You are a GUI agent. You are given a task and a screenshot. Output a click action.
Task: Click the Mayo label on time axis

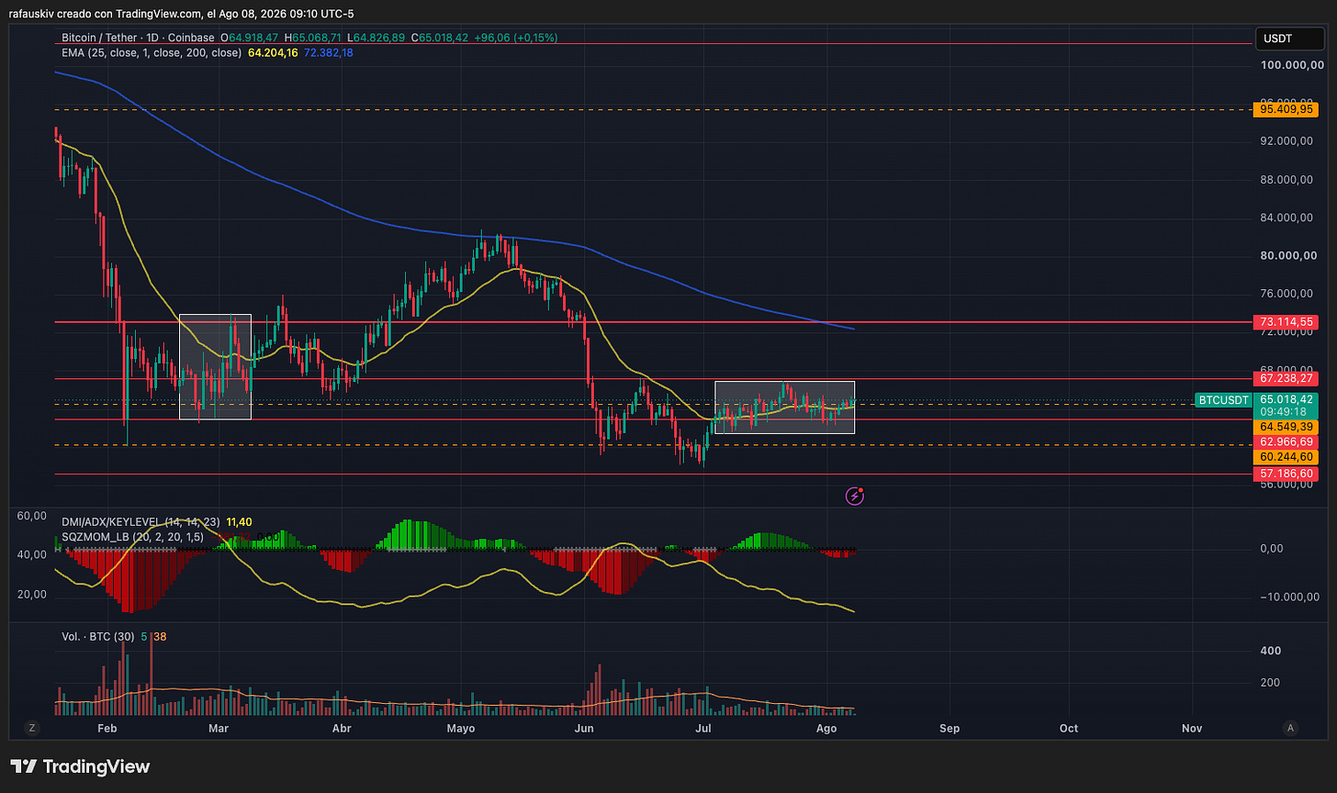click(x=460, y=728)
